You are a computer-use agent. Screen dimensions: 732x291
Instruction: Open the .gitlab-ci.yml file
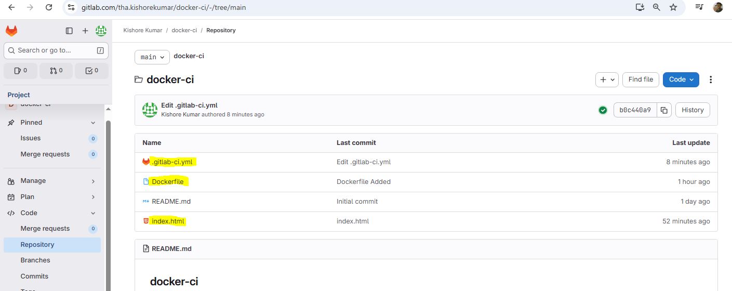click(172, 162)
